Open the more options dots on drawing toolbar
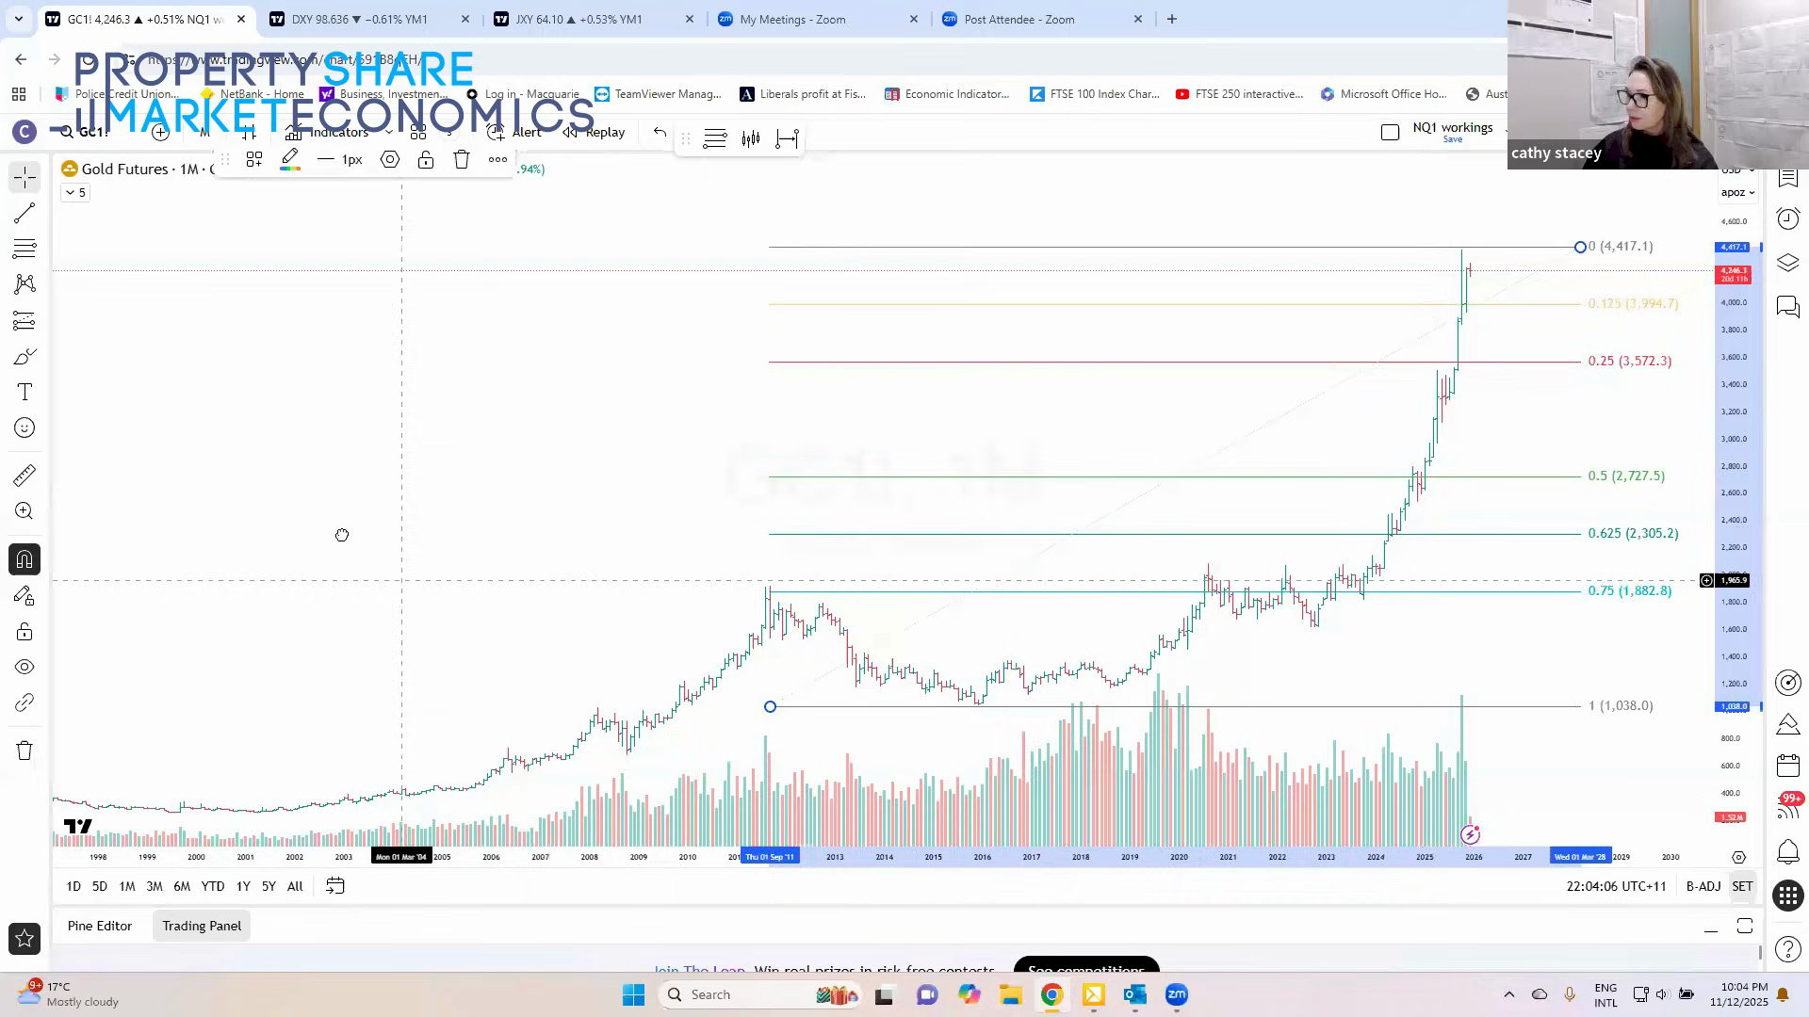 (497, 159)
